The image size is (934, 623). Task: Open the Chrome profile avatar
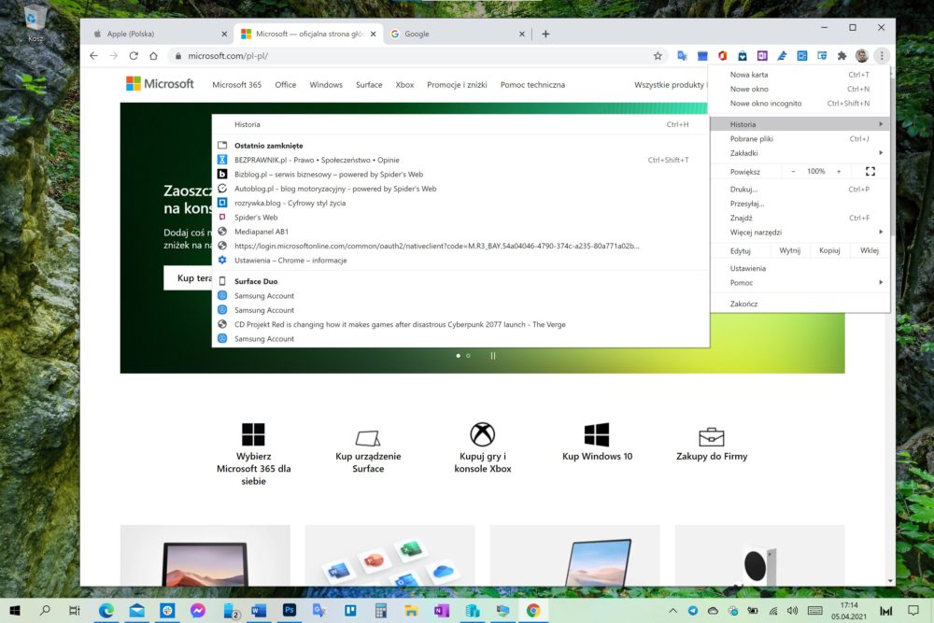click(x=861, y=55)
